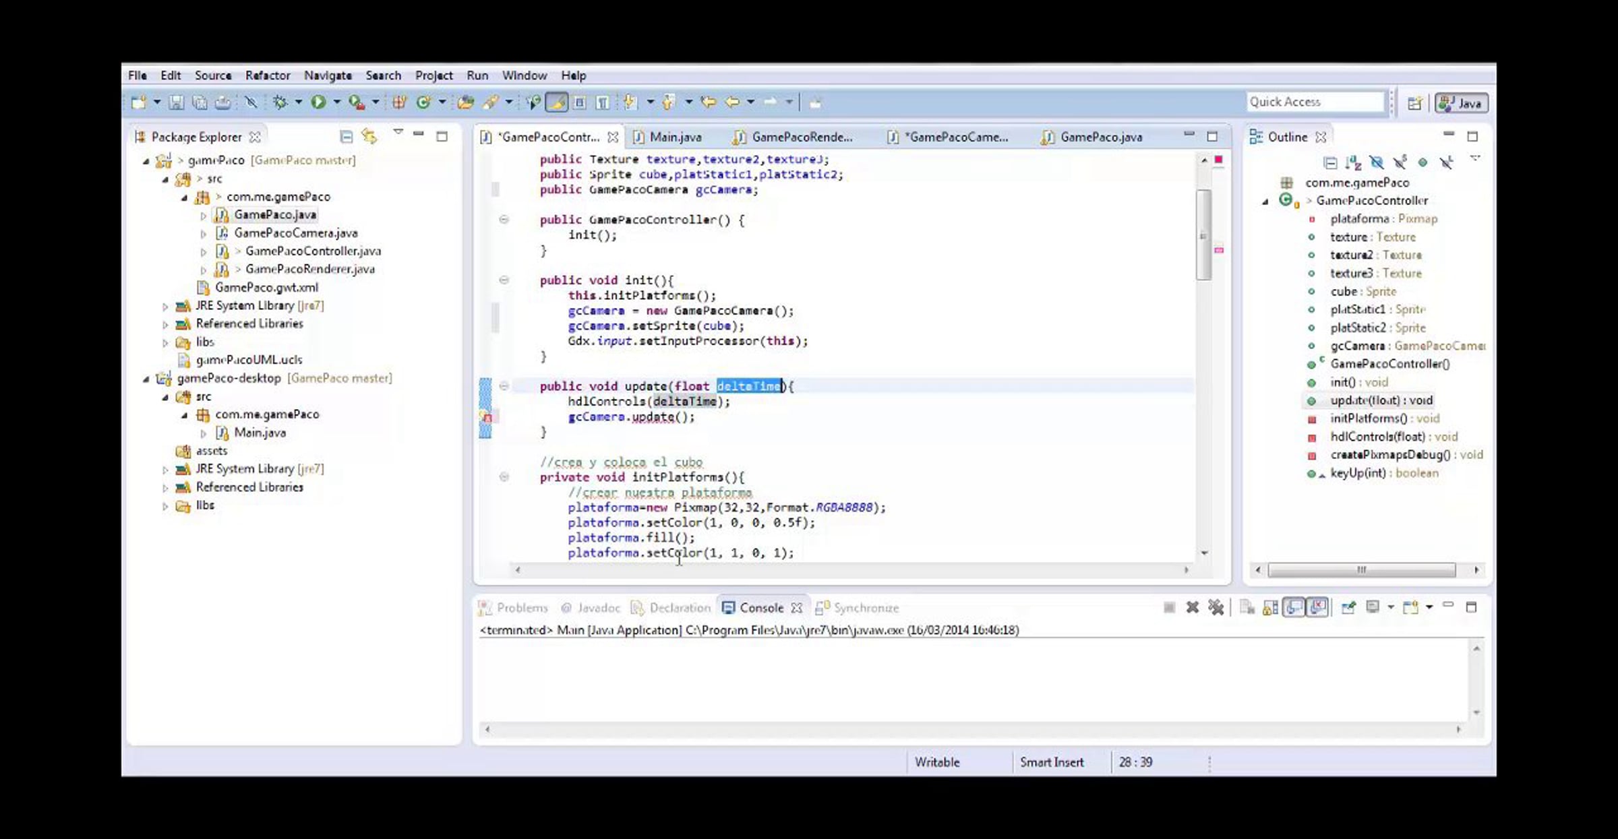This screenshot has width=1618, height=839.
Task: Click the Print toolbar icon
Action: coord(222,102)
